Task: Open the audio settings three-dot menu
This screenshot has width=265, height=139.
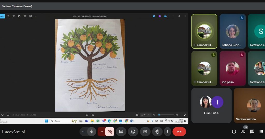Action: click(84, 131)
